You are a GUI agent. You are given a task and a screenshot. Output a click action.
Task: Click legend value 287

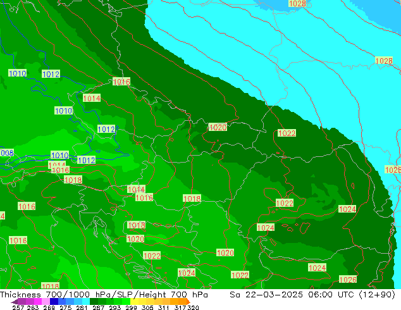point(98,307)
